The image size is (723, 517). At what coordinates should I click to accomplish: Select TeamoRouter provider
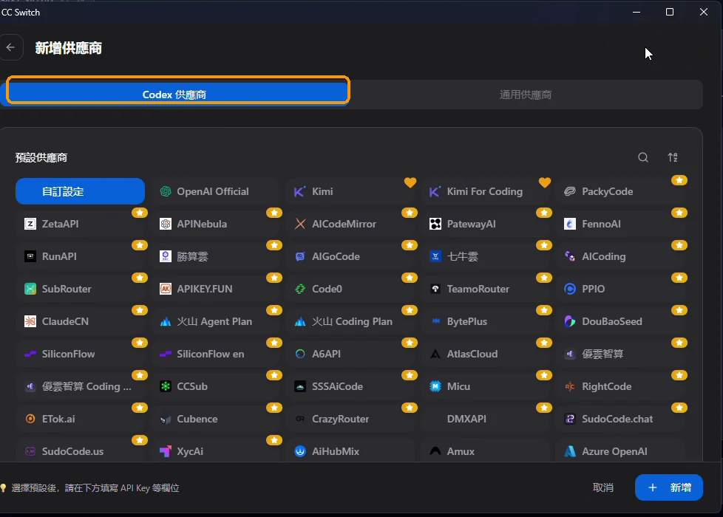(x=485, y=289)
